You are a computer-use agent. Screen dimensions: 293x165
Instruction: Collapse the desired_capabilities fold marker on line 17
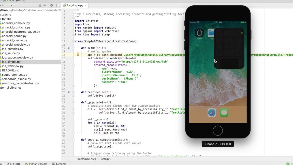74,65
